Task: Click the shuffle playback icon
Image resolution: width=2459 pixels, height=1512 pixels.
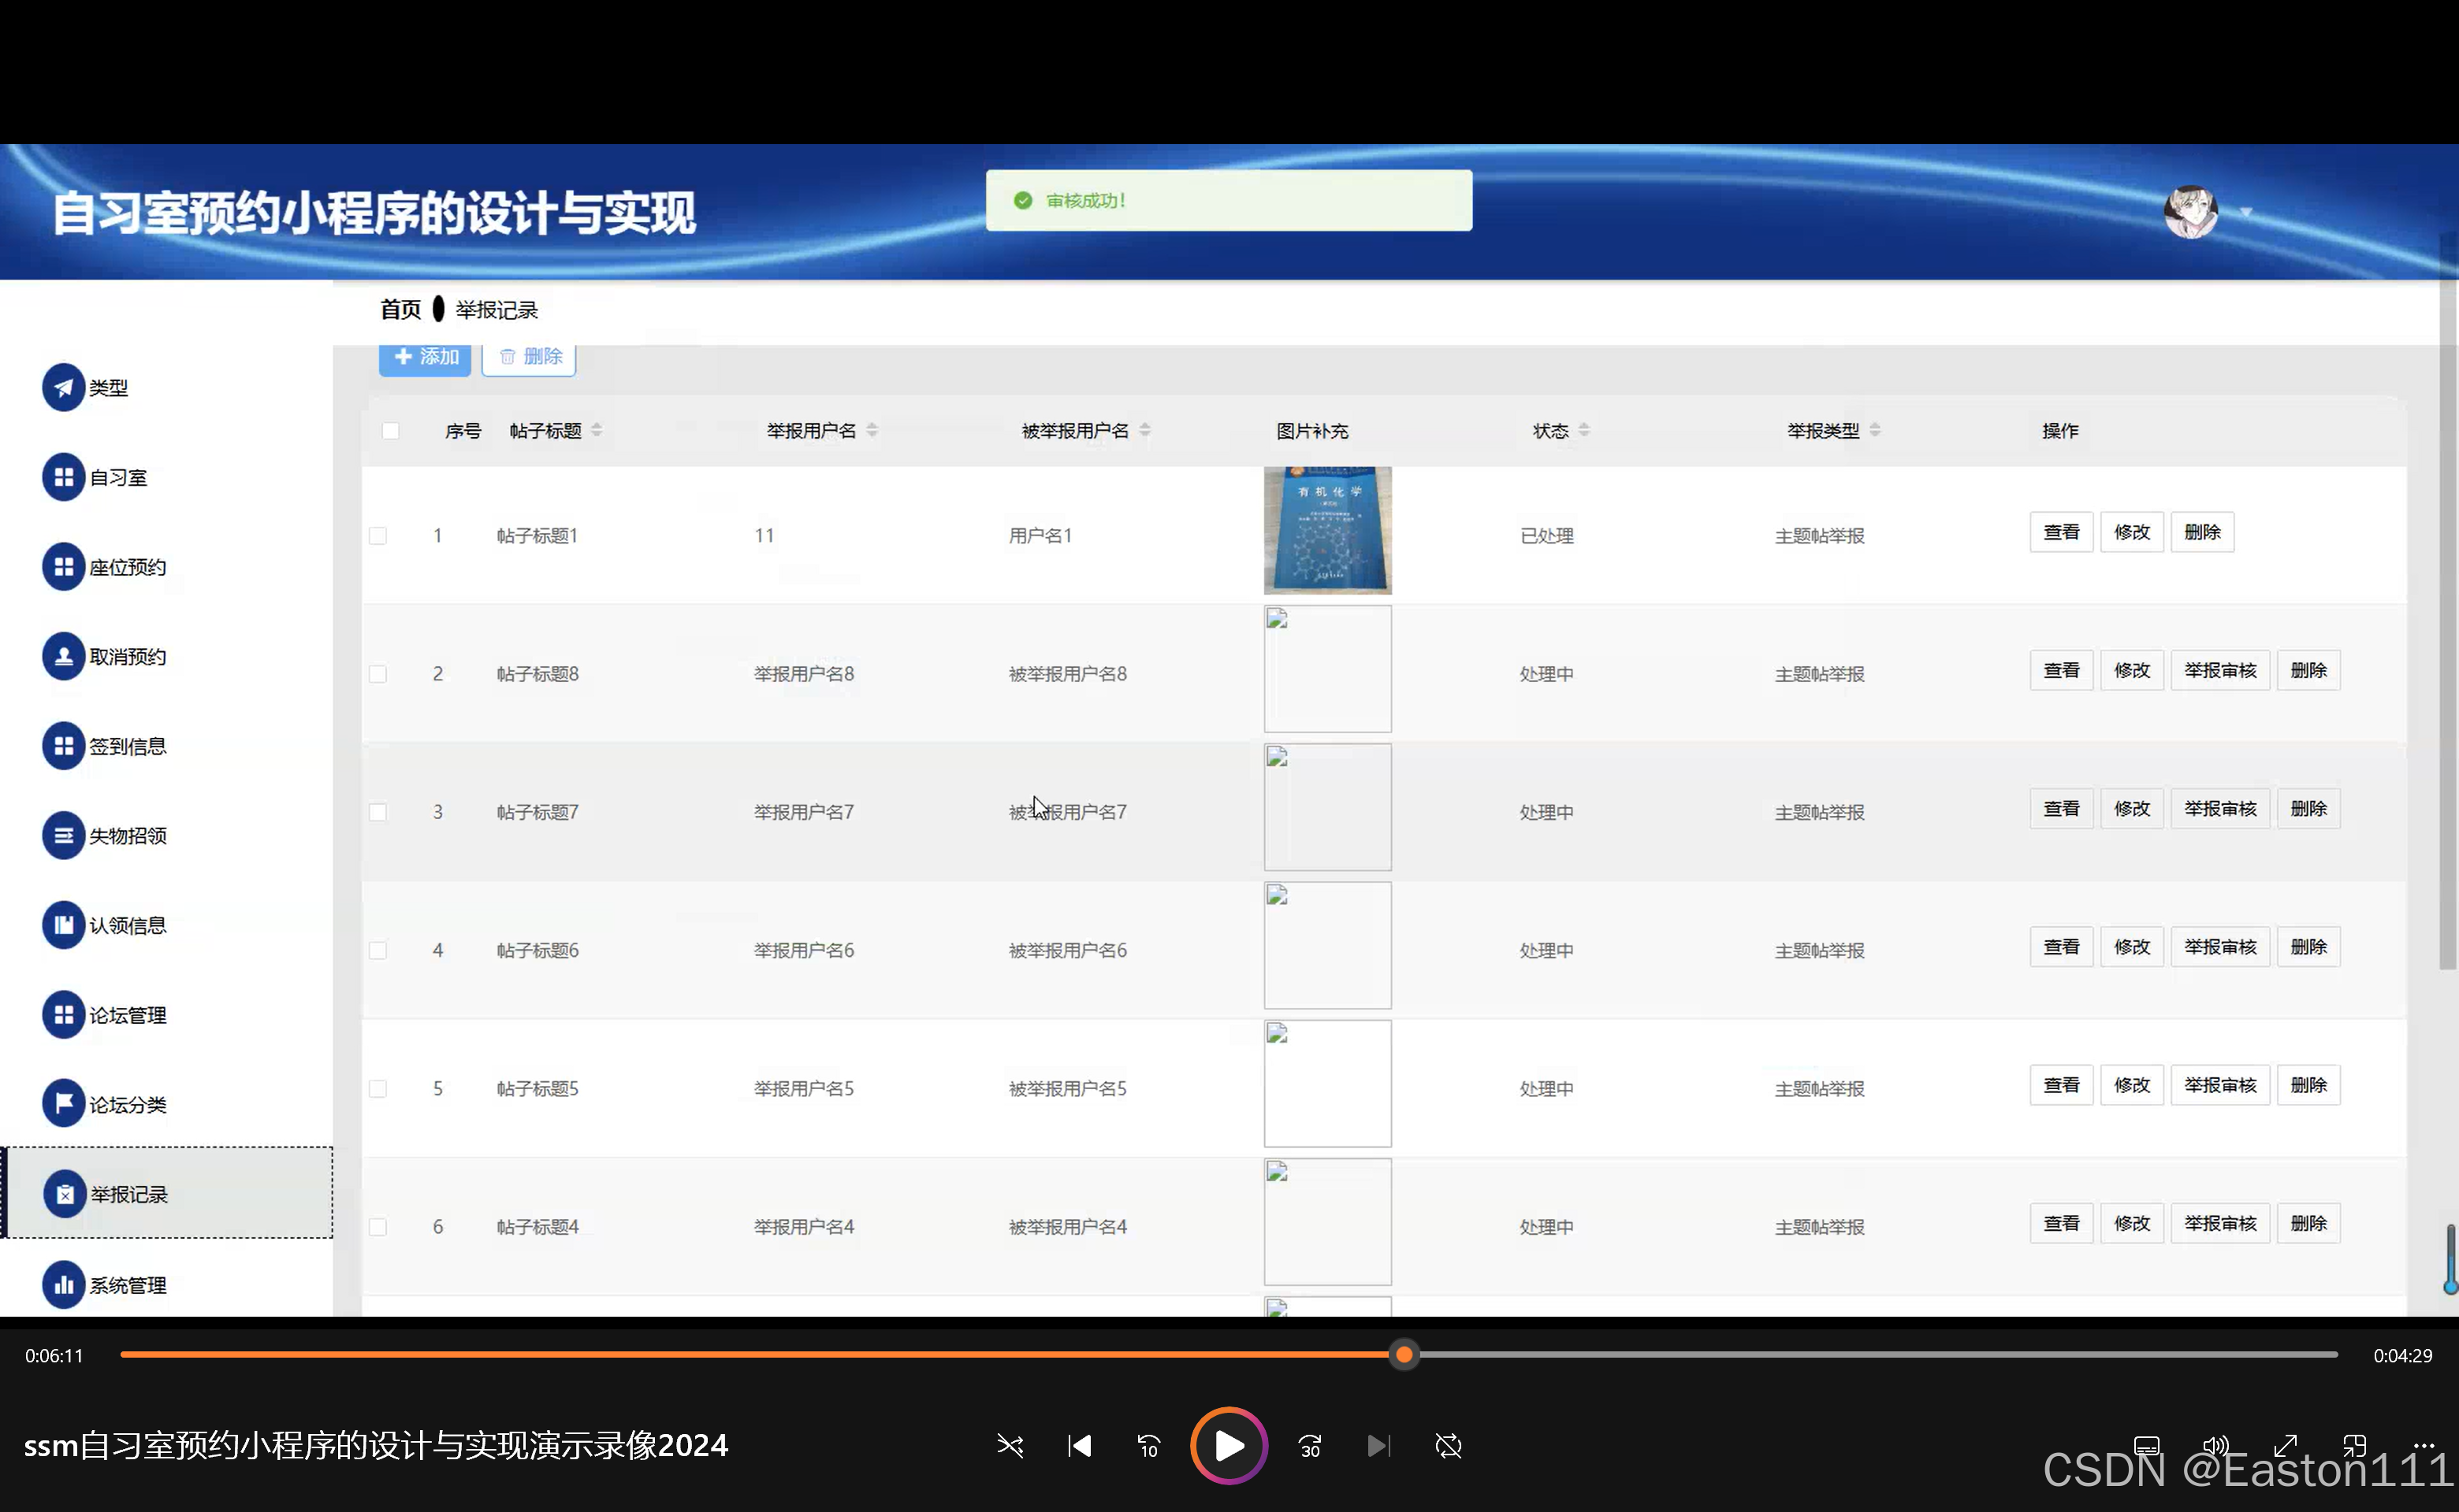Action: pyautogui.click(x=1010, y=1446)
